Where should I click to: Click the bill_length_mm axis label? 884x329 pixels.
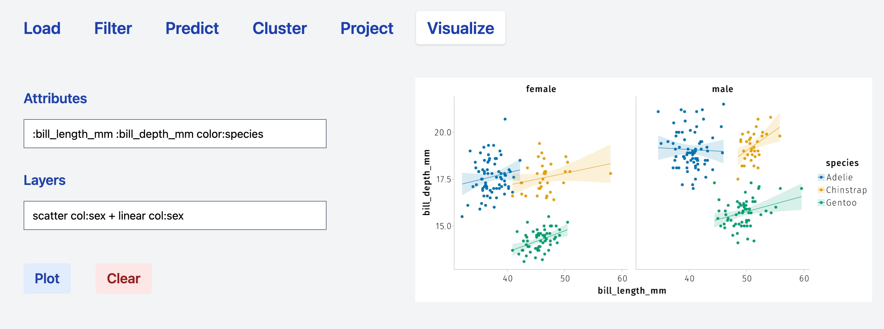click(x=632, y=291)
